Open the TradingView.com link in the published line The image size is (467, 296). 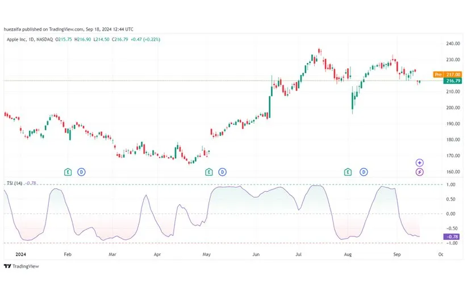pyautogui.click(x=66, y=29)
